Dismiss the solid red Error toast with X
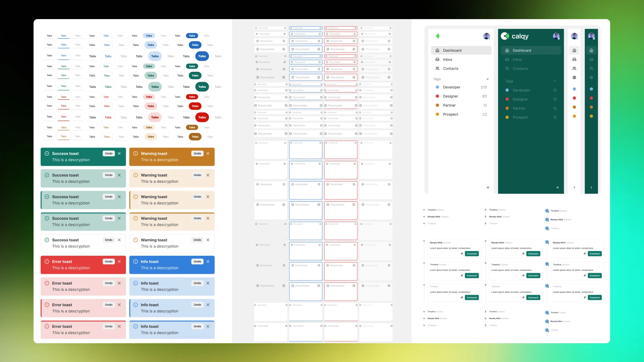The height and width of the screenshot is (362, 644). click(x=119, y=261)
